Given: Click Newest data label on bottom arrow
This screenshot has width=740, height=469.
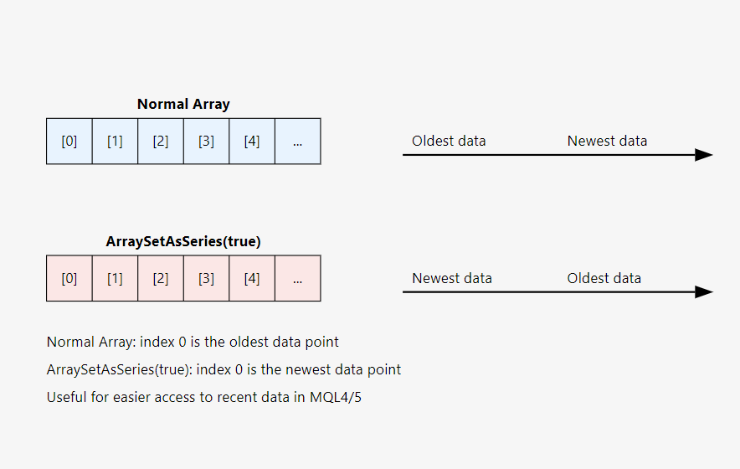Looking at the screenshot, I should click(x=452, y=278).
